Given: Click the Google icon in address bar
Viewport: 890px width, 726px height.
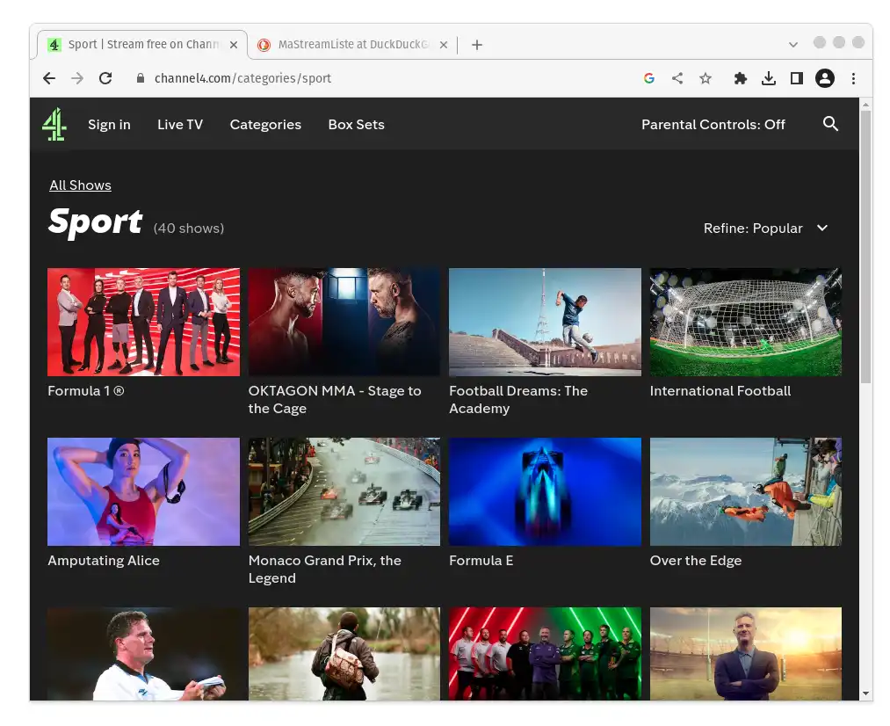Looking at the screenshot, I should coord(649,78).
